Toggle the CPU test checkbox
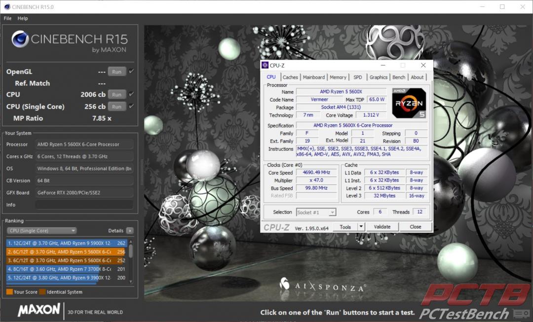 point(131,94)
